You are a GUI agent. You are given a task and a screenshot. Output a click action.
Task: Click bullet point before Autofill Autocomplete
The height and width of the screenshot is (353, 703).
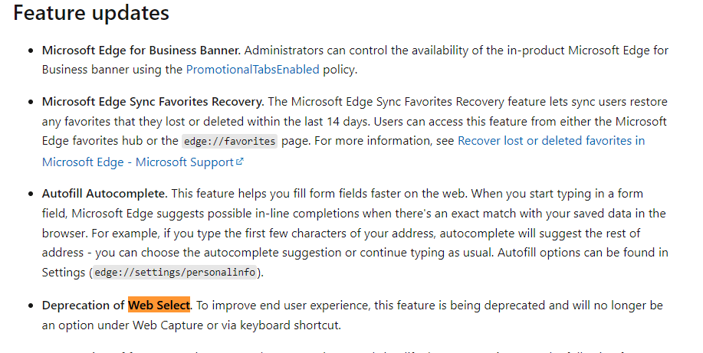coord(30,192)
